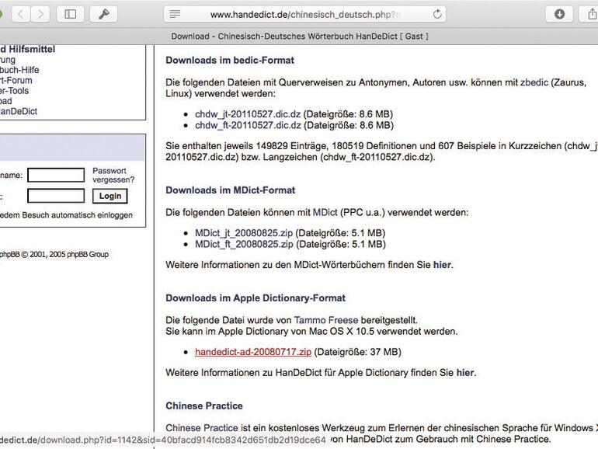Open the sidebar link ending 't-Forum'

coord(16,81)
